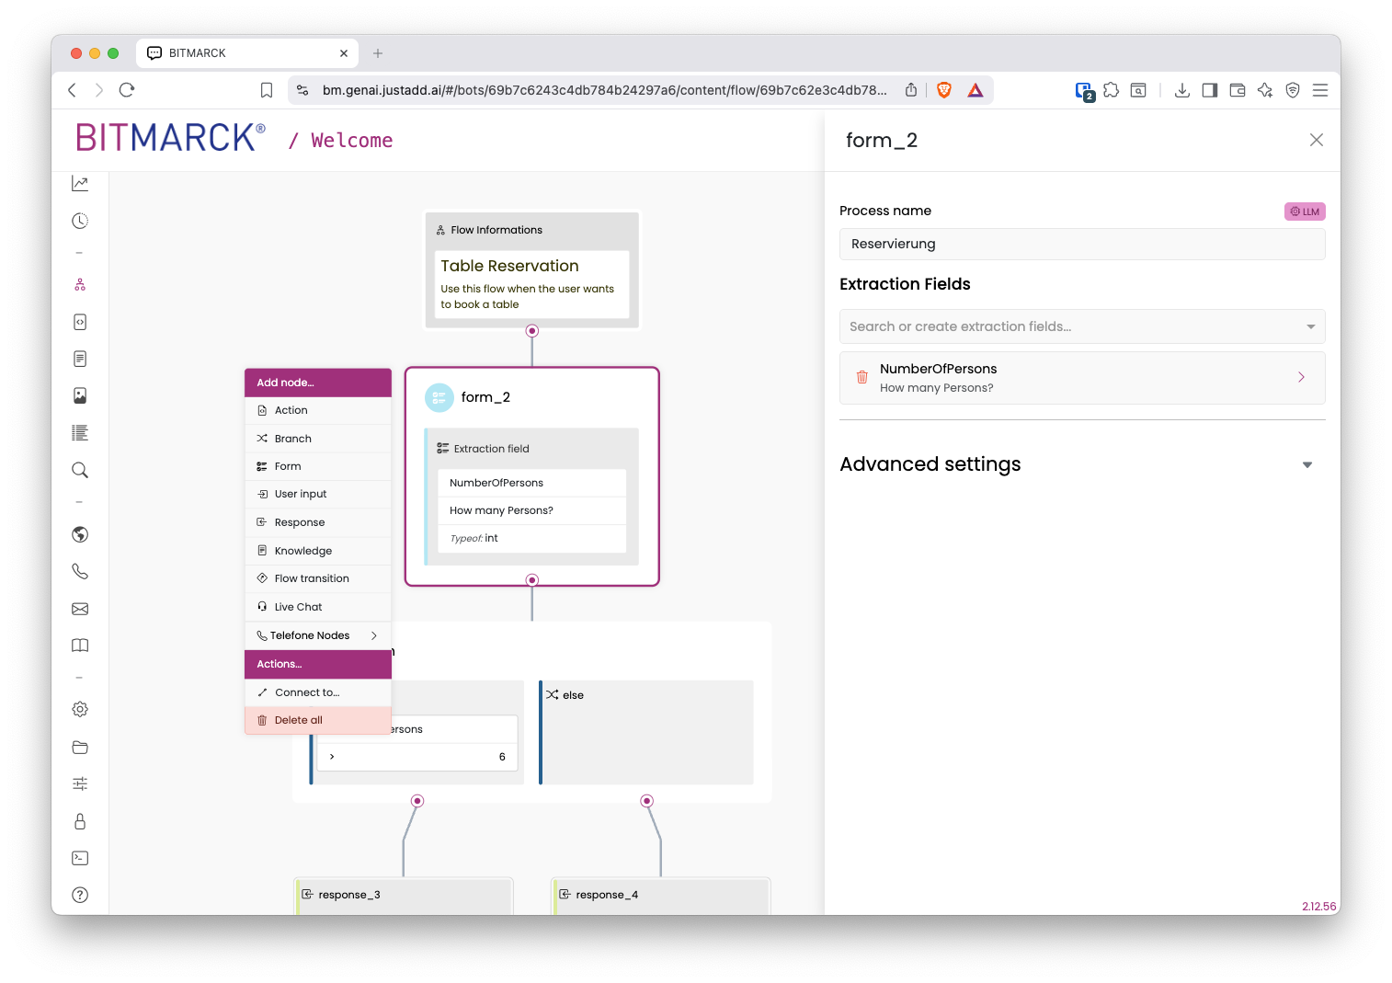Choose Branch from the Add node menu
1392x983 pixels.
pos(318,439)
